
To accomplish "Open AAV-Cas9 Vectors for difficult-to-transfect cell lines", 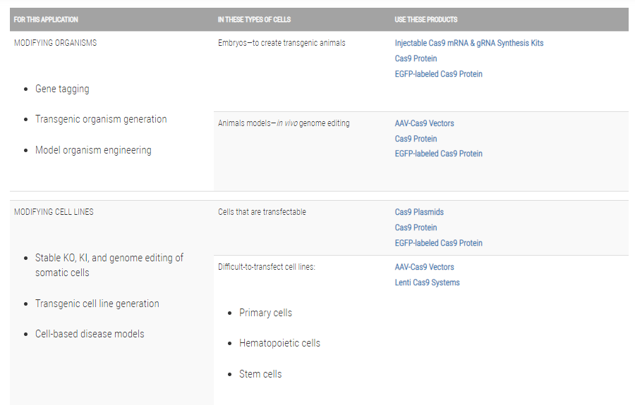I will 424,267.
